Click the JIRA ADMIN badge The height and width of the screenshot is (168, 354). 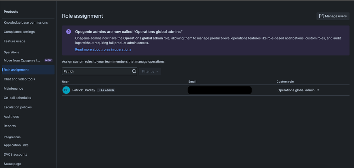coord(106,90)
